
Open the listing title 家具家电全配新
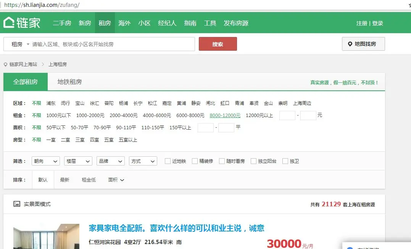click(176, 228)
